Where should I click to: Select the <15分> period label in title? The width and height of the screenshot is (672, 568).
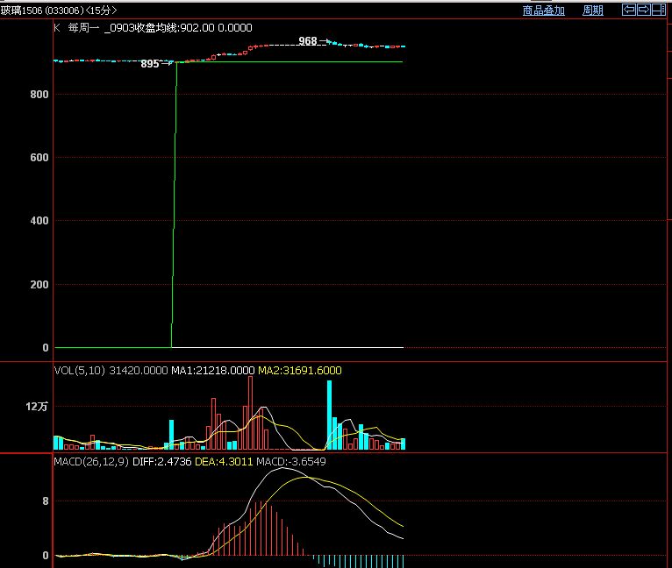coord(101,11)
